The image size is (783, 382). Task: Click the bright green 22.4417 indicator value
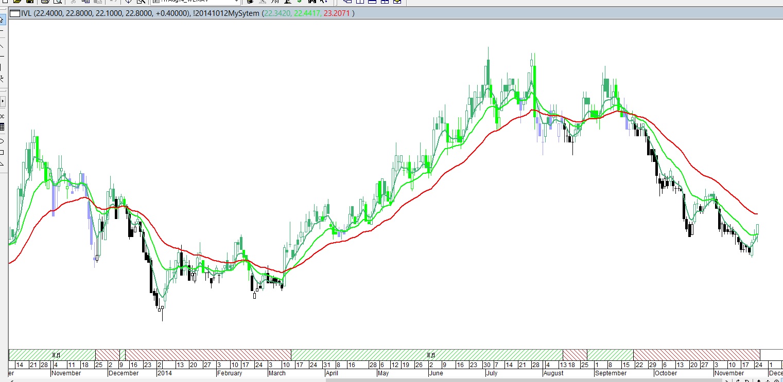(x=307, y=13)
